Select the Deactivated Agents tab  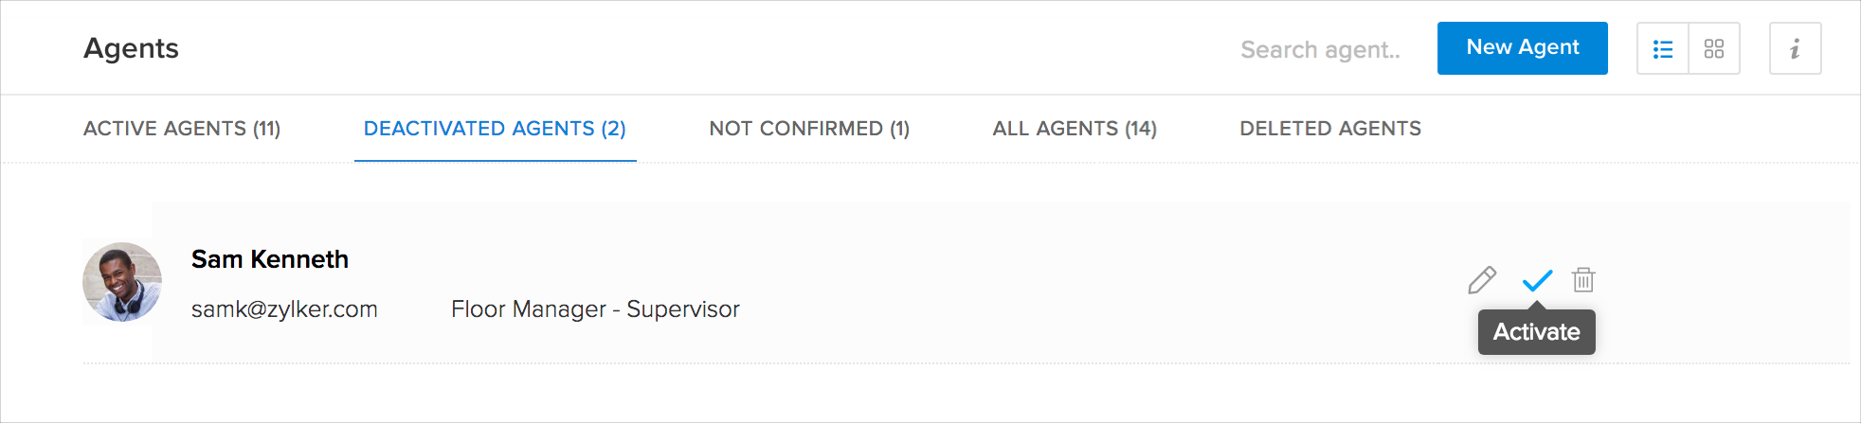coord(495,129)
